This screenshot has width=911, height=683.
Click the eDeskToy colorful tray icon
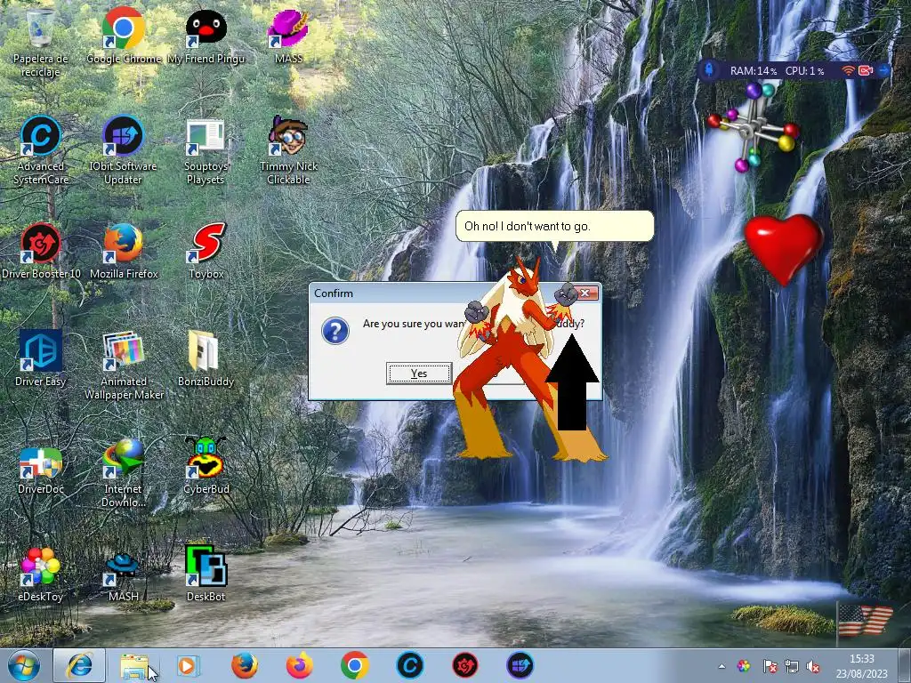[743, 666]
